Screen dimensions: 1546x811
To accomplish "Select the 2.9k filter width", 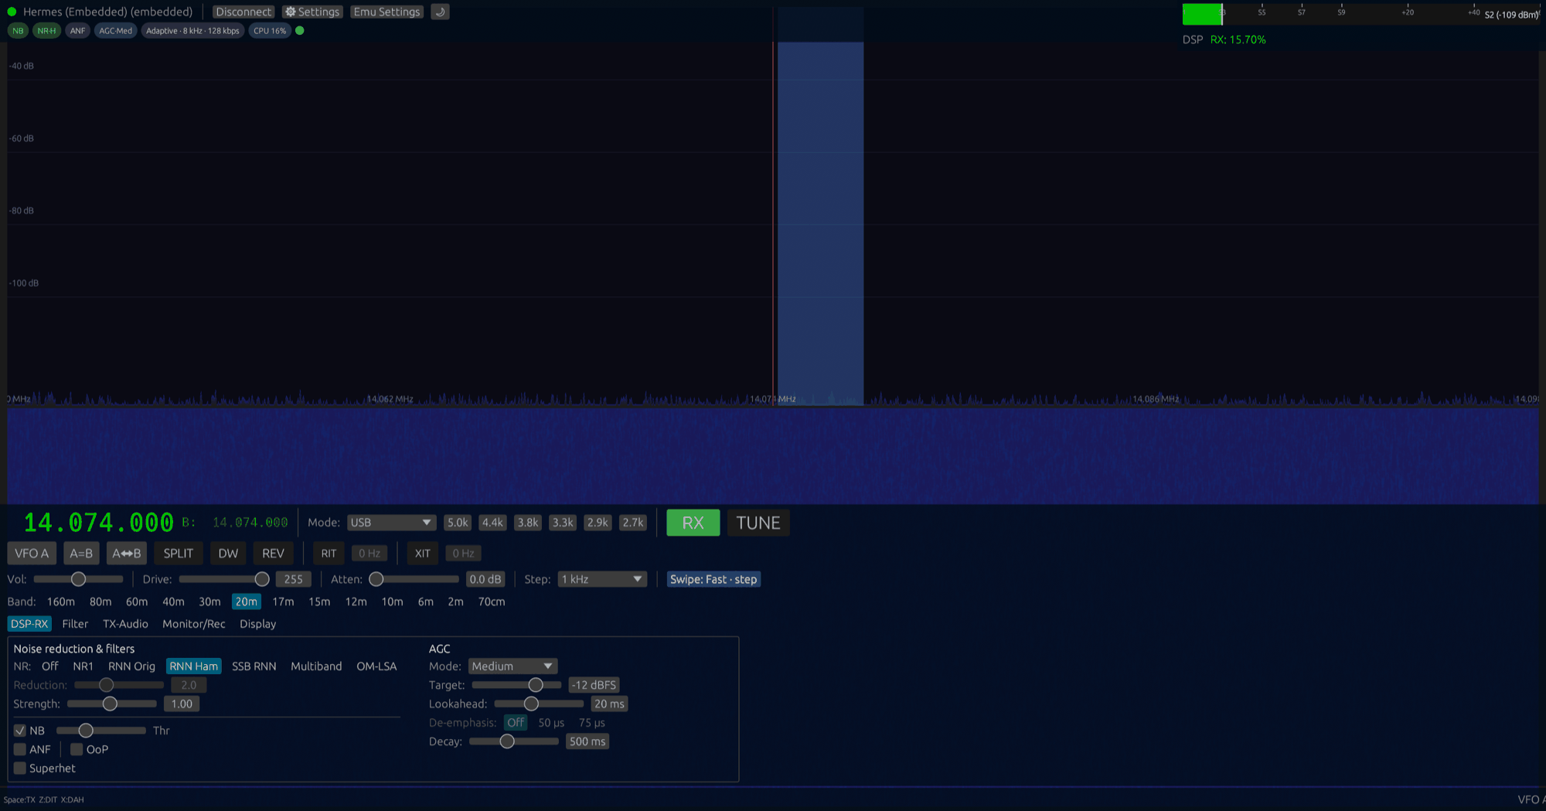I will [x=598, y=523].
